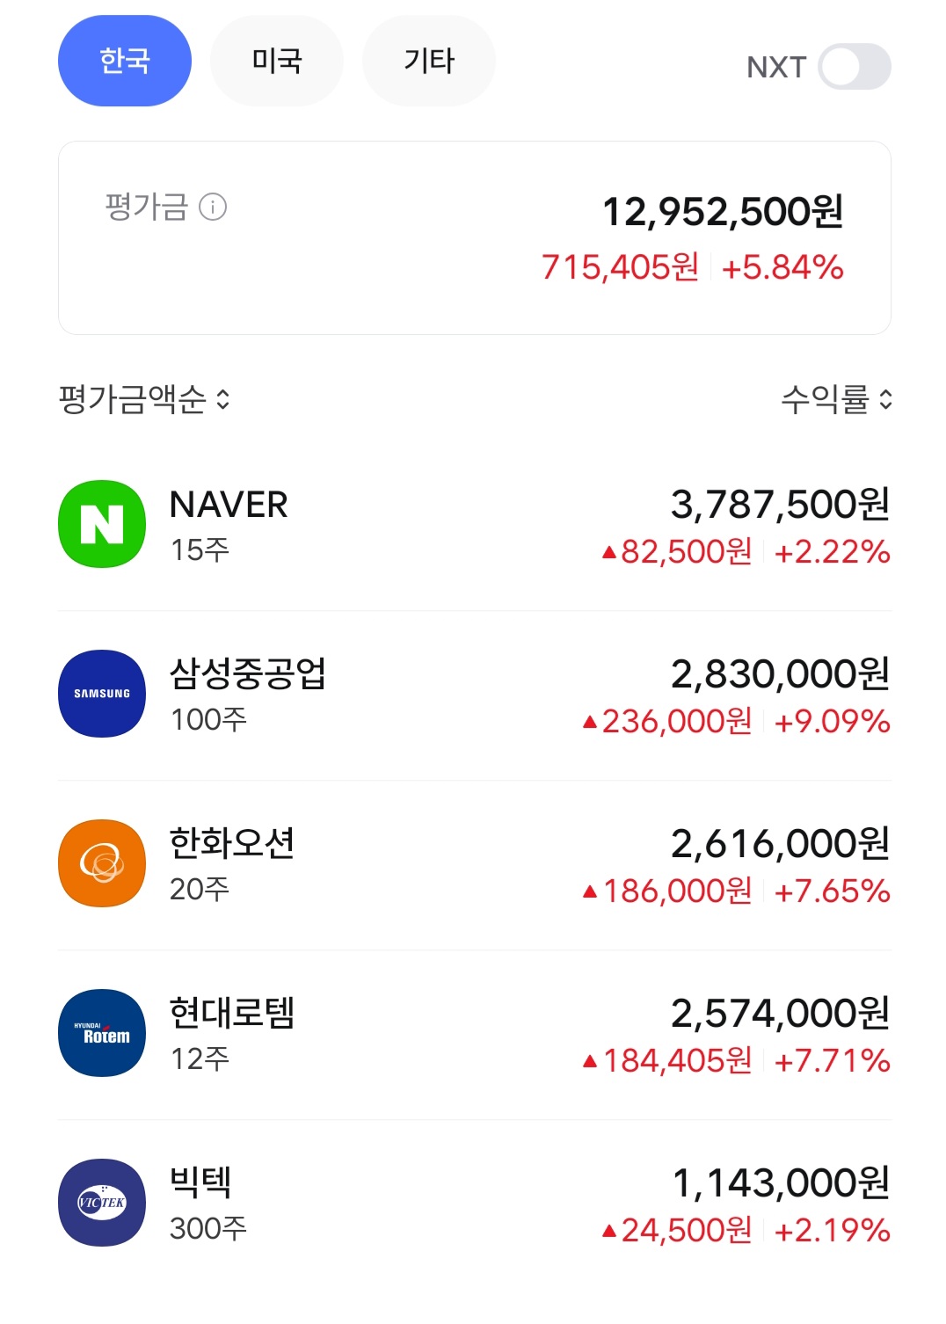Tap the NAVER green logo icon
Viewport: 946px width, 1324px height.
[x=102, y=524]
